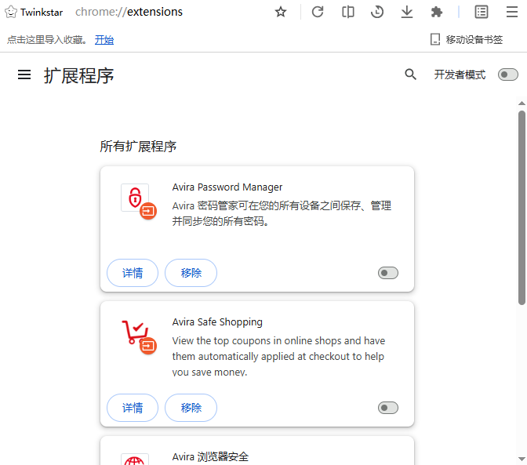Click the 开始 import bookmarks link

(x=104, y=40)
